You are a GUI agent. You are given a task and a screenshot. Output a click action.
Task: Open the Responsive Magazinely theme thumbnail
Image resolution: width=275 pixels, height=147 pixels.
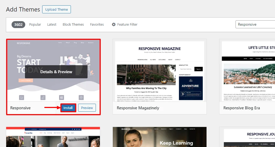pos(160,70)
